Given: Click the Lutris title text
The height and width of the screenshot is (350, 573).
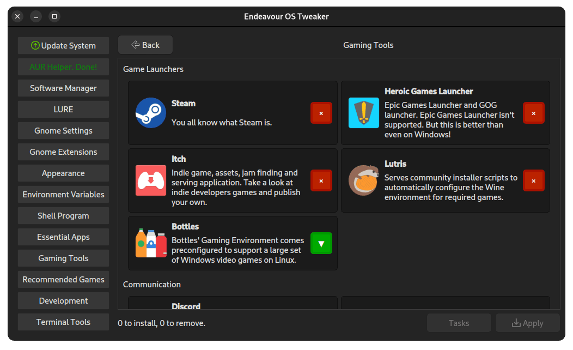Looking at the screenshot, I should pyautogui.click(x=395, y=164).
